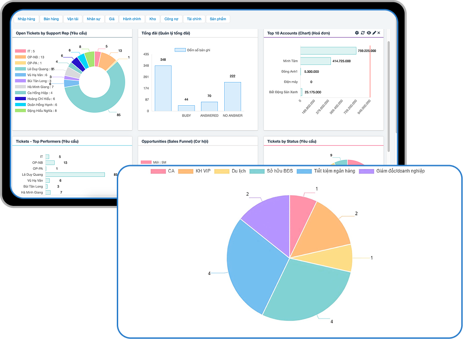Screen dimensions: 463x339
Task: Open the Công nợ tab
Action: coord(171,19)
